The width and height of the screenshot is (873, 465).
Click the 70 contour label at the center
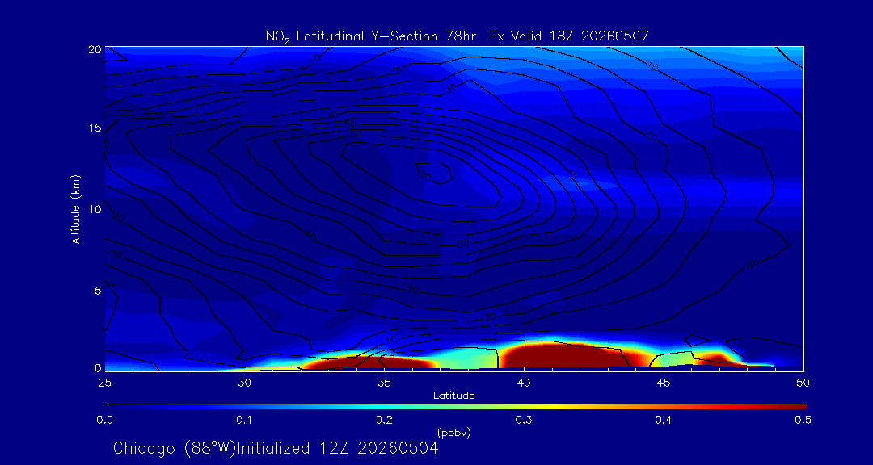425,177
